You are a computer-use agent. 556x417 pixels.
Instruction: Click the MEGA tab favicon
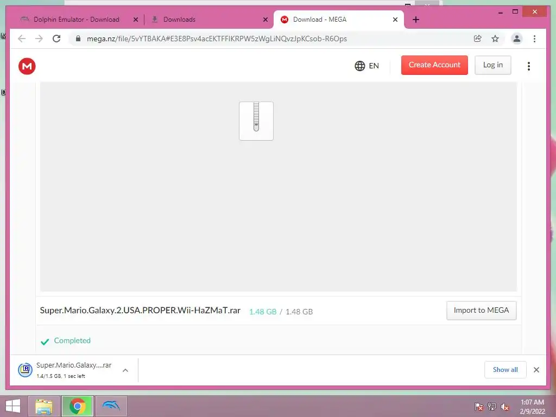[285, 20]
